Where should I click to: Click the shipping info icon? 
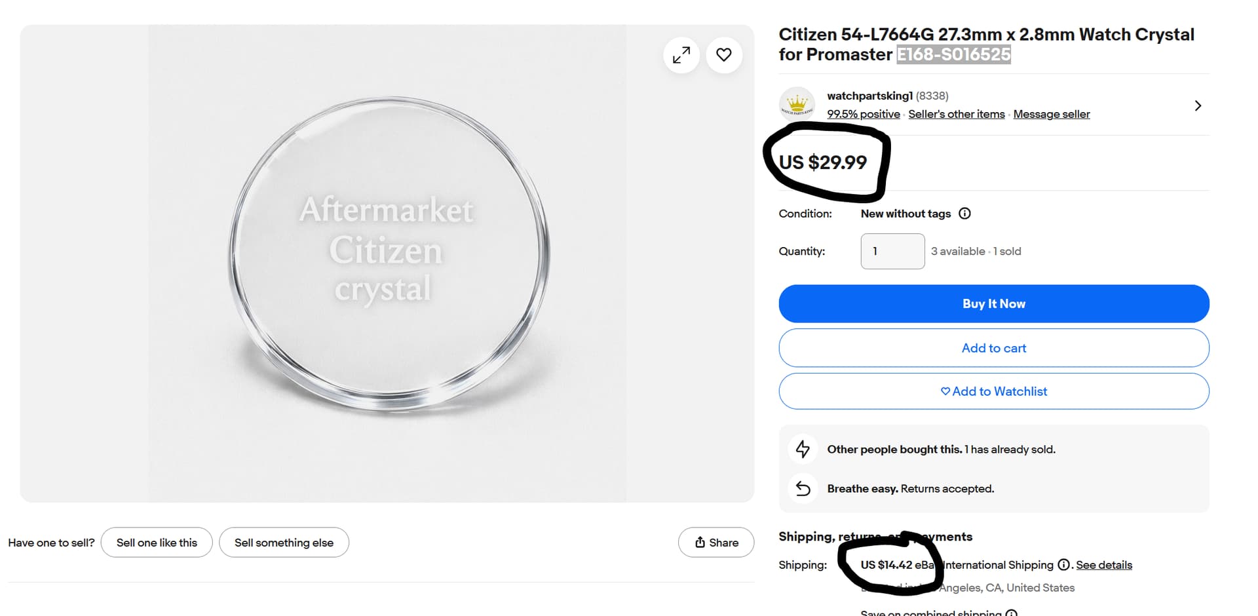pos(1063,565)
